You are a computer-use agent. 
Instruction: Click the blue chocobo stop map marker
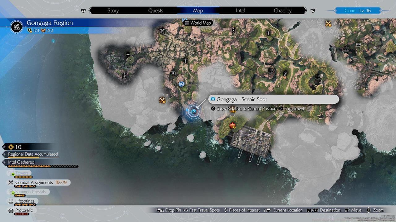pos(182,83)
